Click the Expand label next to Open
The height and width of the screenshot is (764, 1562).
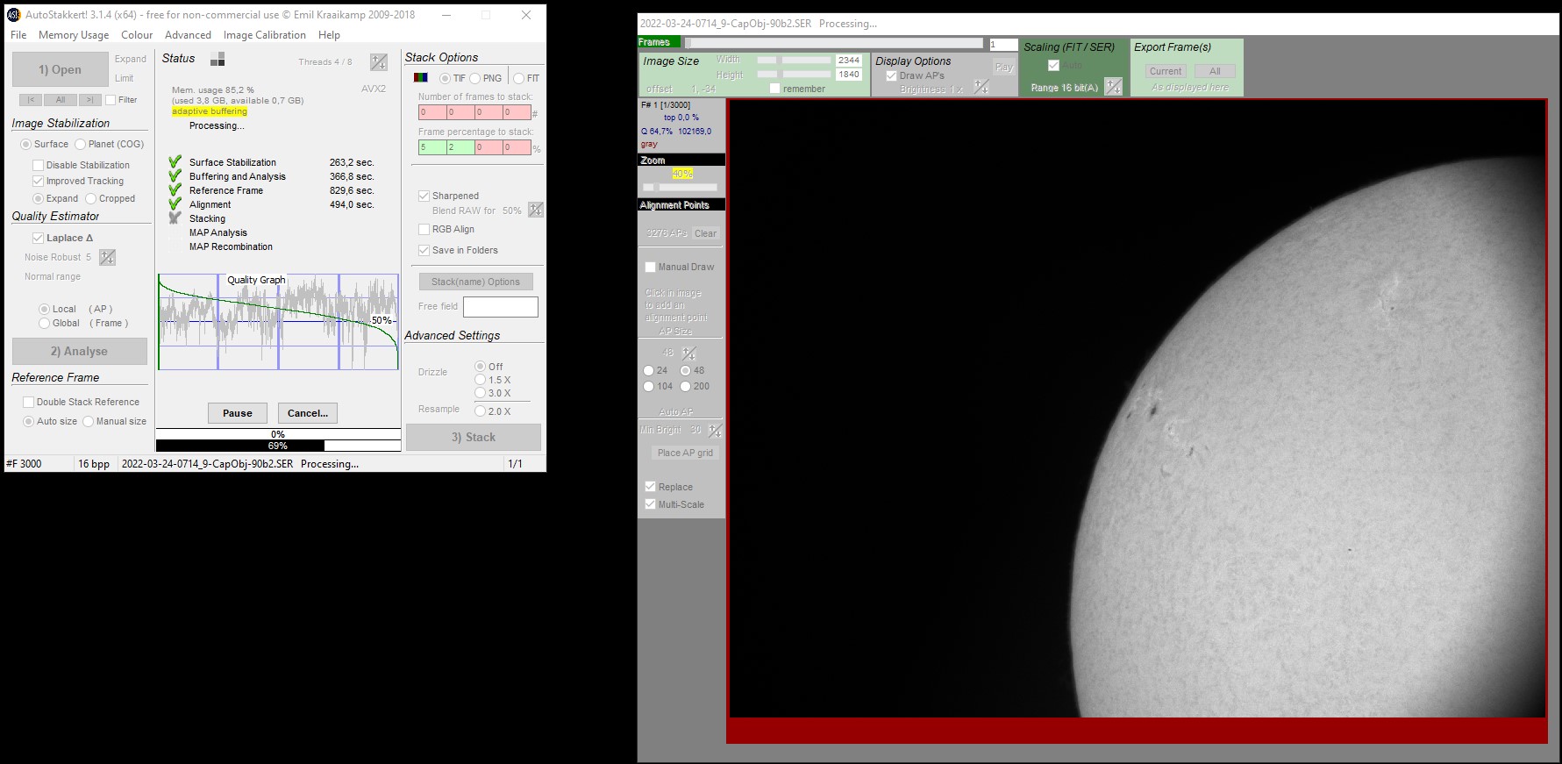(x=131, y=59)
